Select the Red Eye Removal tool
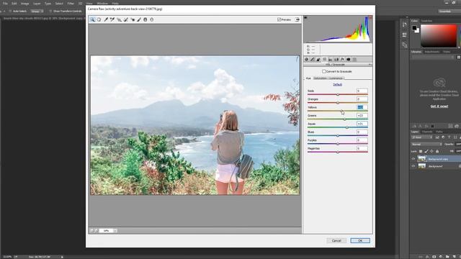The height and width of the screenshot is (259, 461). [133, 19]
